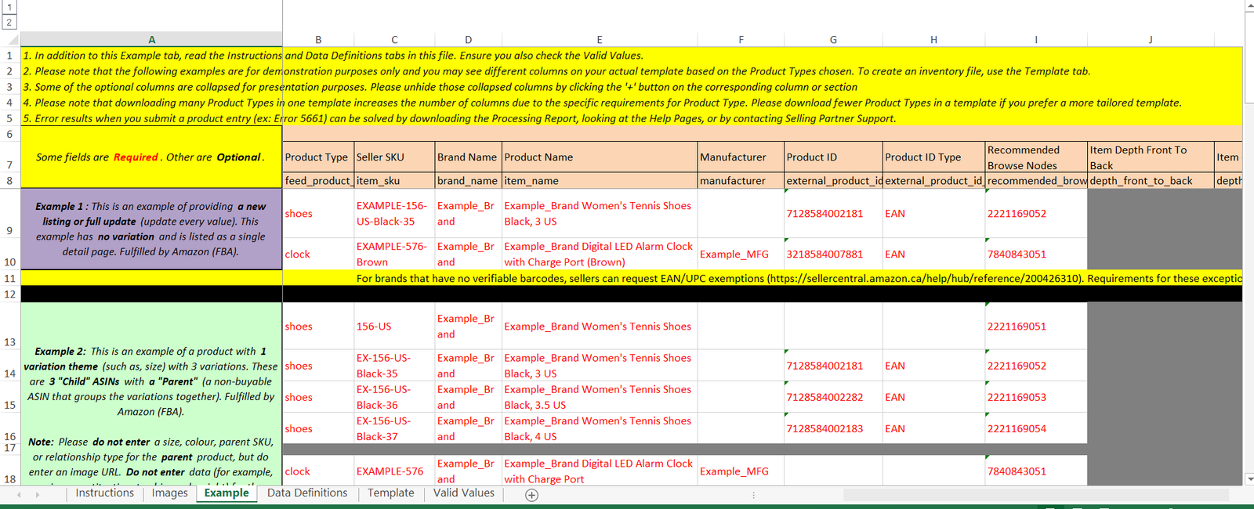1254x509 pixels.
Task: Expand outline to level 2
Action: click(x=9, y=22)
